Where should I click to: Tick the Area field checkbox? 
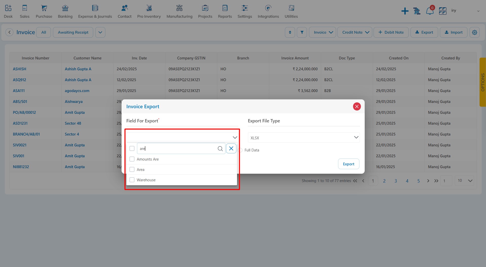(132, 169)
